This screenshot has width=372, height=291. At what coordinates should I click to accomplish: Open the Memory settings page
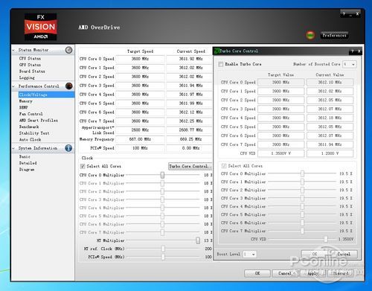(x=26, y=101)
